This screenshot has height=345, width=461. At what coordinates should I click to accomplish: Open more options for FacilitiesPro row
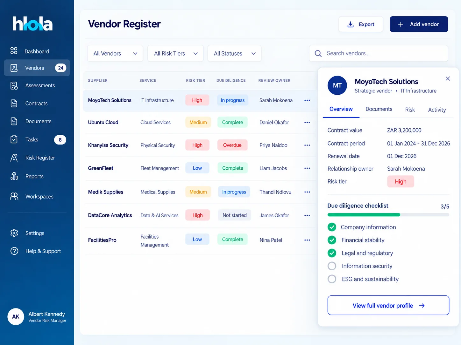tap(307, 240)
